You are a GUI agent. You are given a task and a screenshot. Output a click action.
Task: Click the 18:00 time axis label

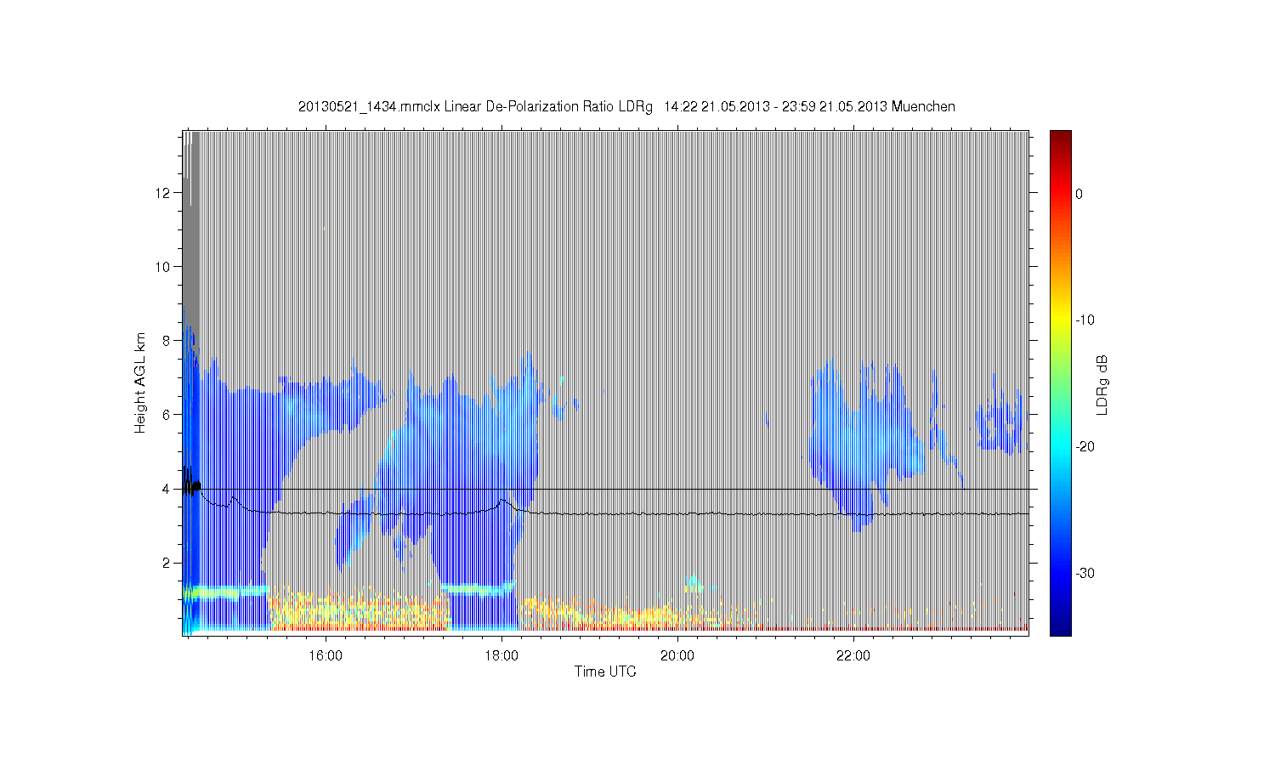(x=501, y=656)
